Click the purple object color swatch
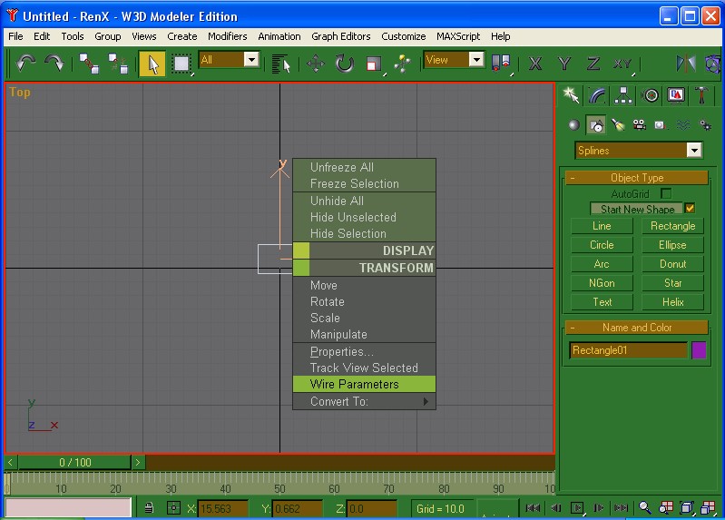Viewport: 725px width, 520px height. click(699, 350)
